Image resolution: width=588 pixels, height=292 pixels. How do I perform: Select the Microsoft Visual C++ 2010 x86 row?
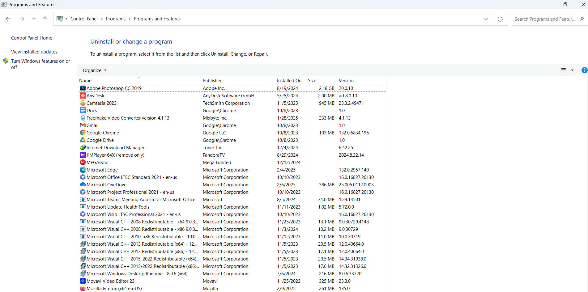coord(232,237)
